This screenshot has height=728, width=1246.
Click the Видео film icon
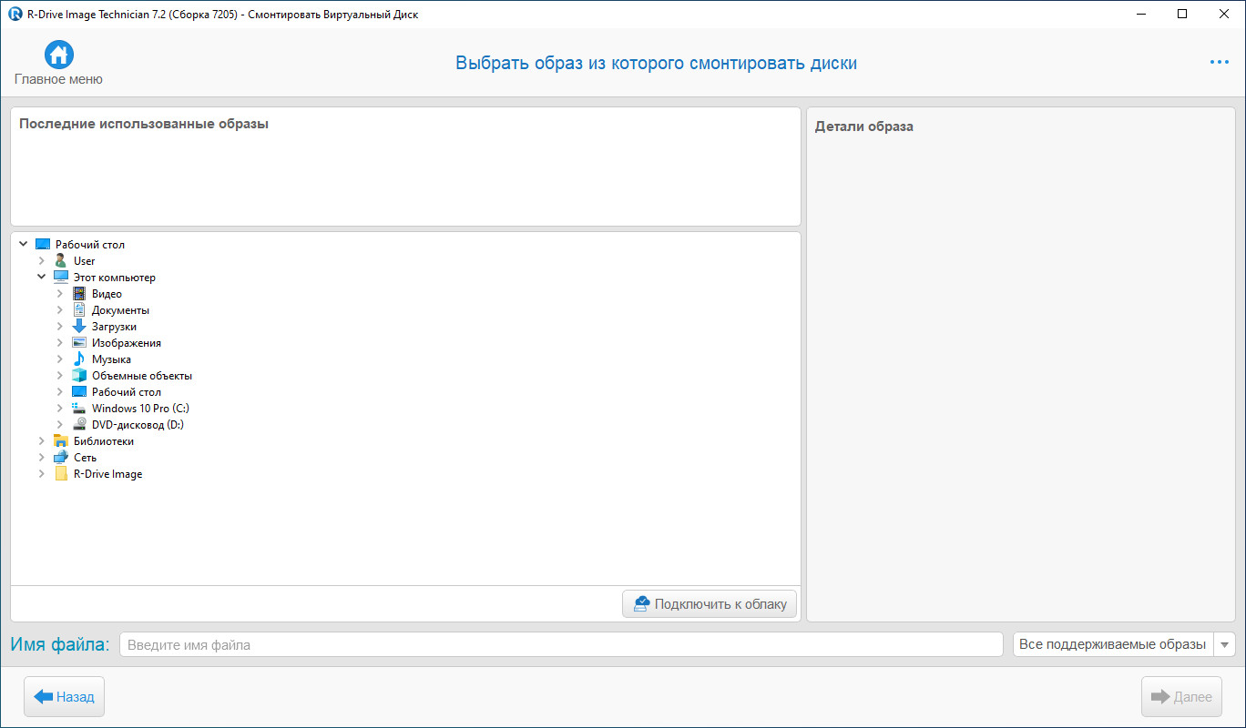79,294
